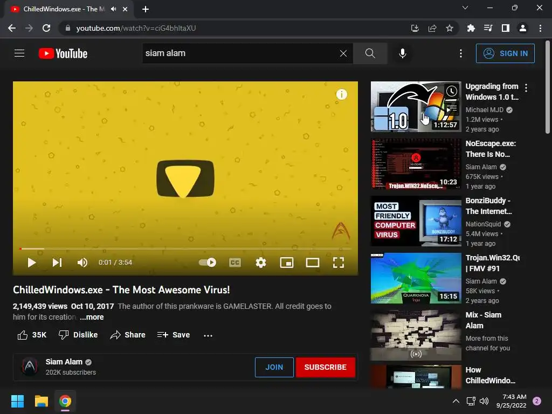Show hidden system tray icons
Screen dimensions: 552x414
point(456,401)
